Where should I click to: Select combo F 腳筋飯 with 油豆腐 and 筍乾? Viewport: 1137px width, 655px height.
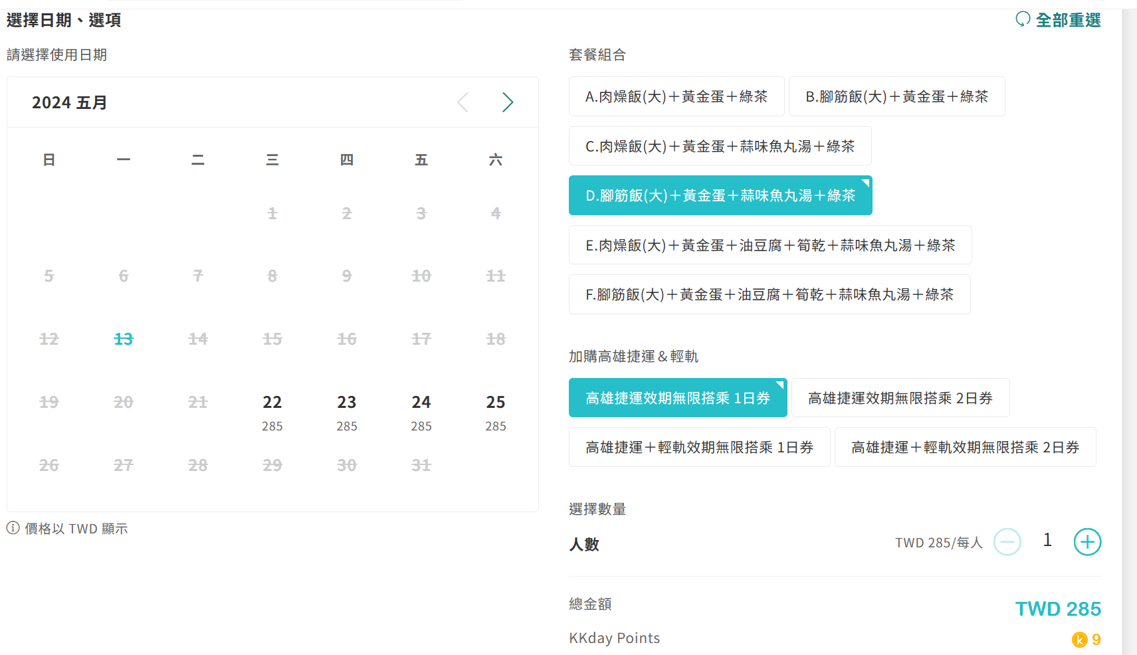770,294
